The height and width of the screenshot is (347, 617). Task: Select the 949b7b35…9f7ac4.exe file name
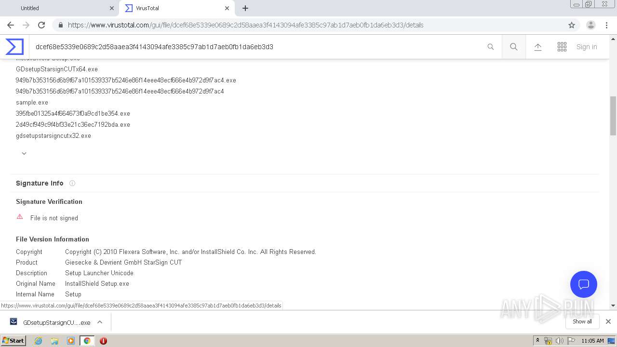point(126,80)
